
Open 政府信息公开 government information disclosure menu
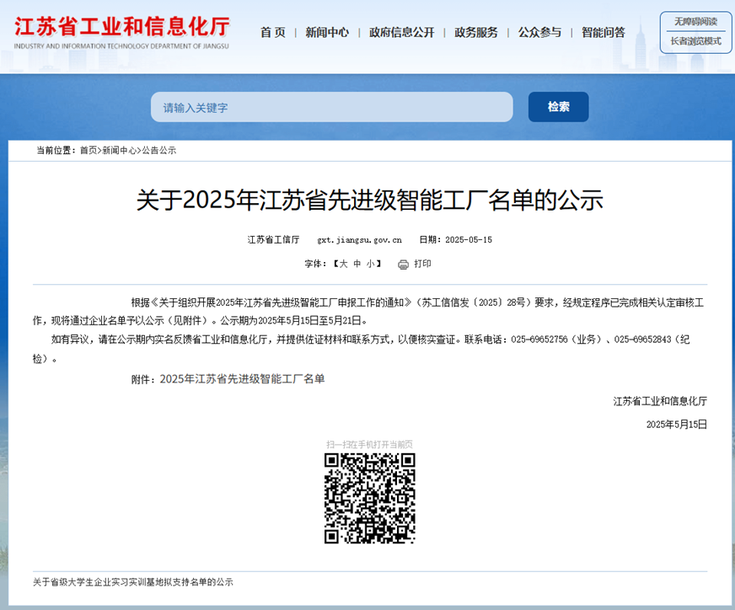tap(401, 32)
